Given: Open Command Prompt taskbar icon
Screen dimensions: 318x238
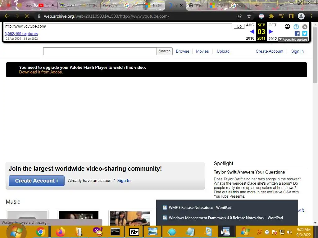Looking at the screenshot, I should click(x=115, y=232).
